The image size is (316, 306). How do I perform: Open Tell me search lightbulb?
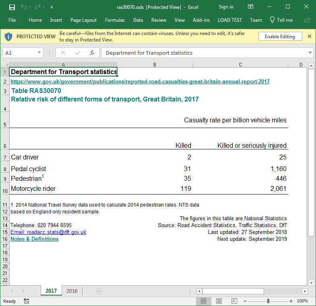coord(272,20)
